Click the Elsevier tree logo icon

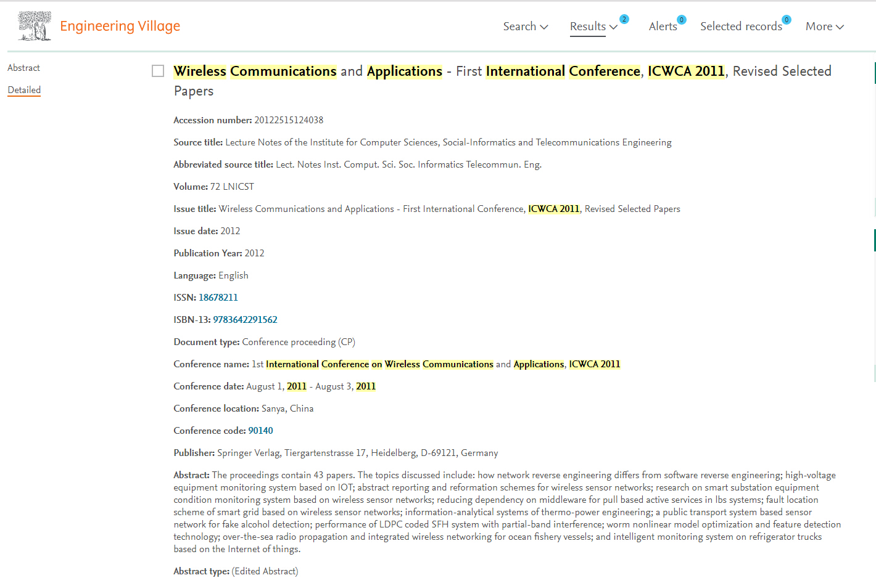click(x=35, y=26)
